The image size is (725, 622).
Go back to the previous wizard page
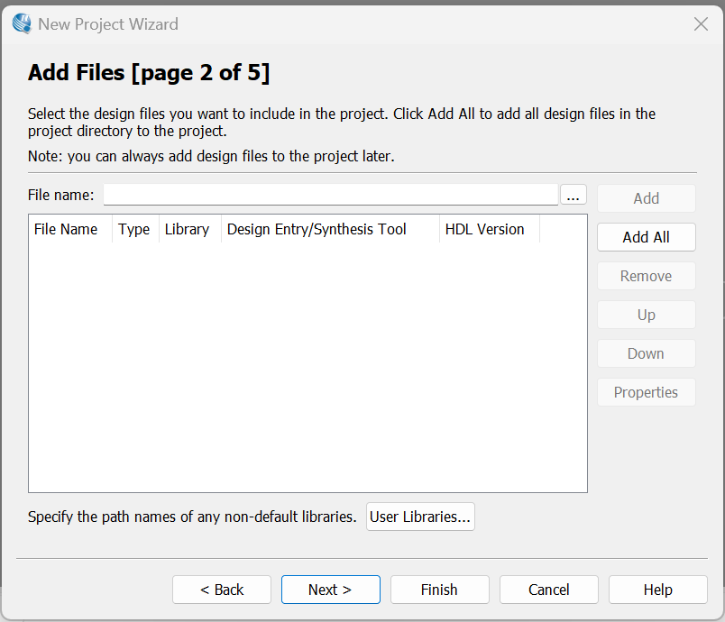click(222, 590)
